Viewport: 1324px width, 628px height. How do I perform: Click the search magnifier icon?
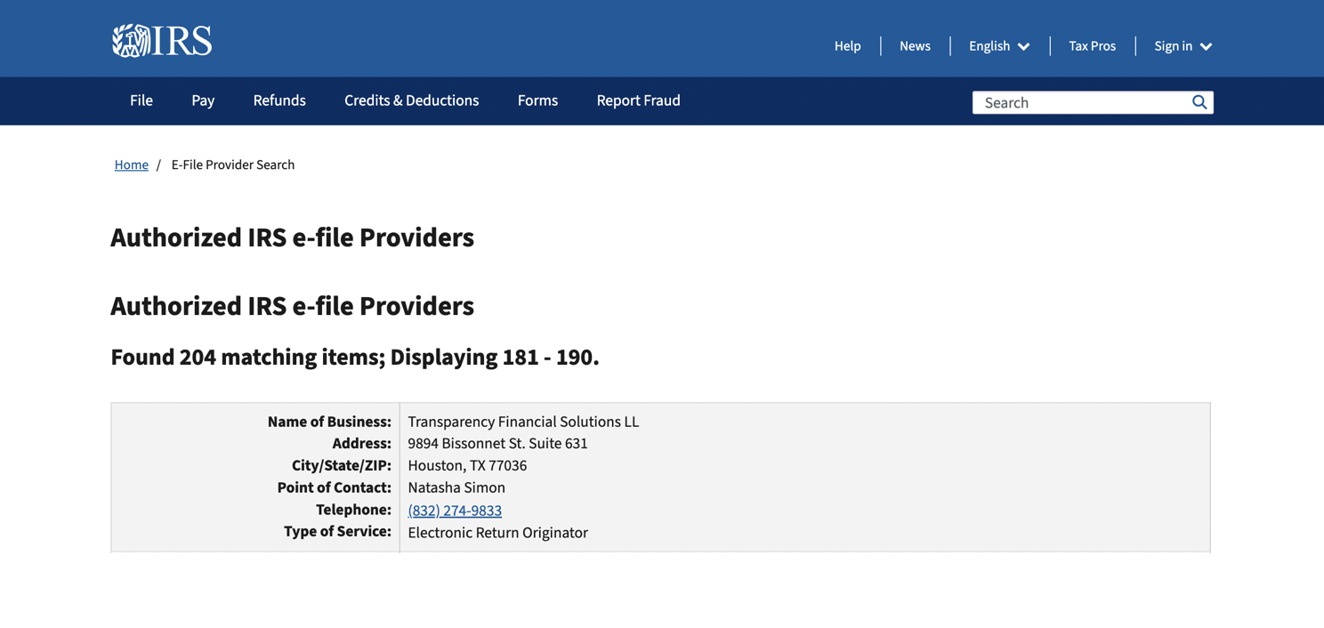pos(1199,102)
